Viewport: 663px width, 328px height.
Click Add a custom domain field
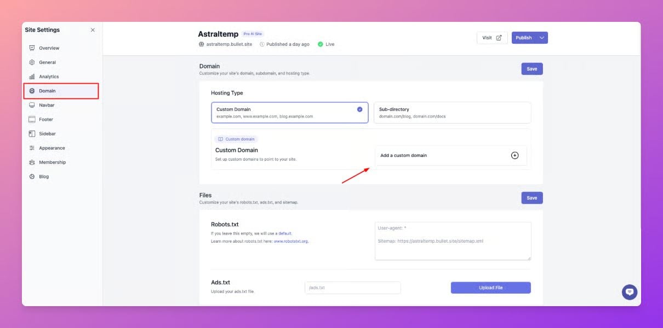451,155
